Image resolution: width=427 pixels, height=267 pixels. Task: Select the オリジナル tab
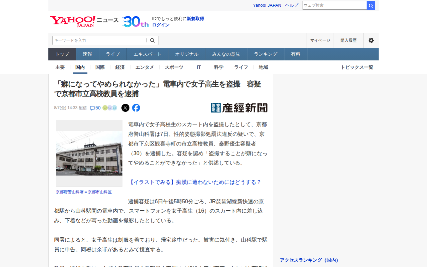tap(187, 54)
